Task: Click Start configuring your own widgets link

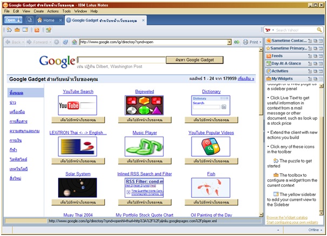Action: [x=292, y=222]
